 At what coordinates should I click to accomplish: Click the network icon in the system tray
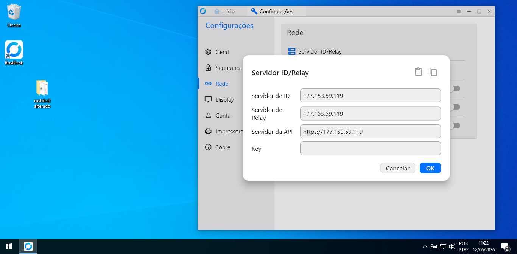443,246
